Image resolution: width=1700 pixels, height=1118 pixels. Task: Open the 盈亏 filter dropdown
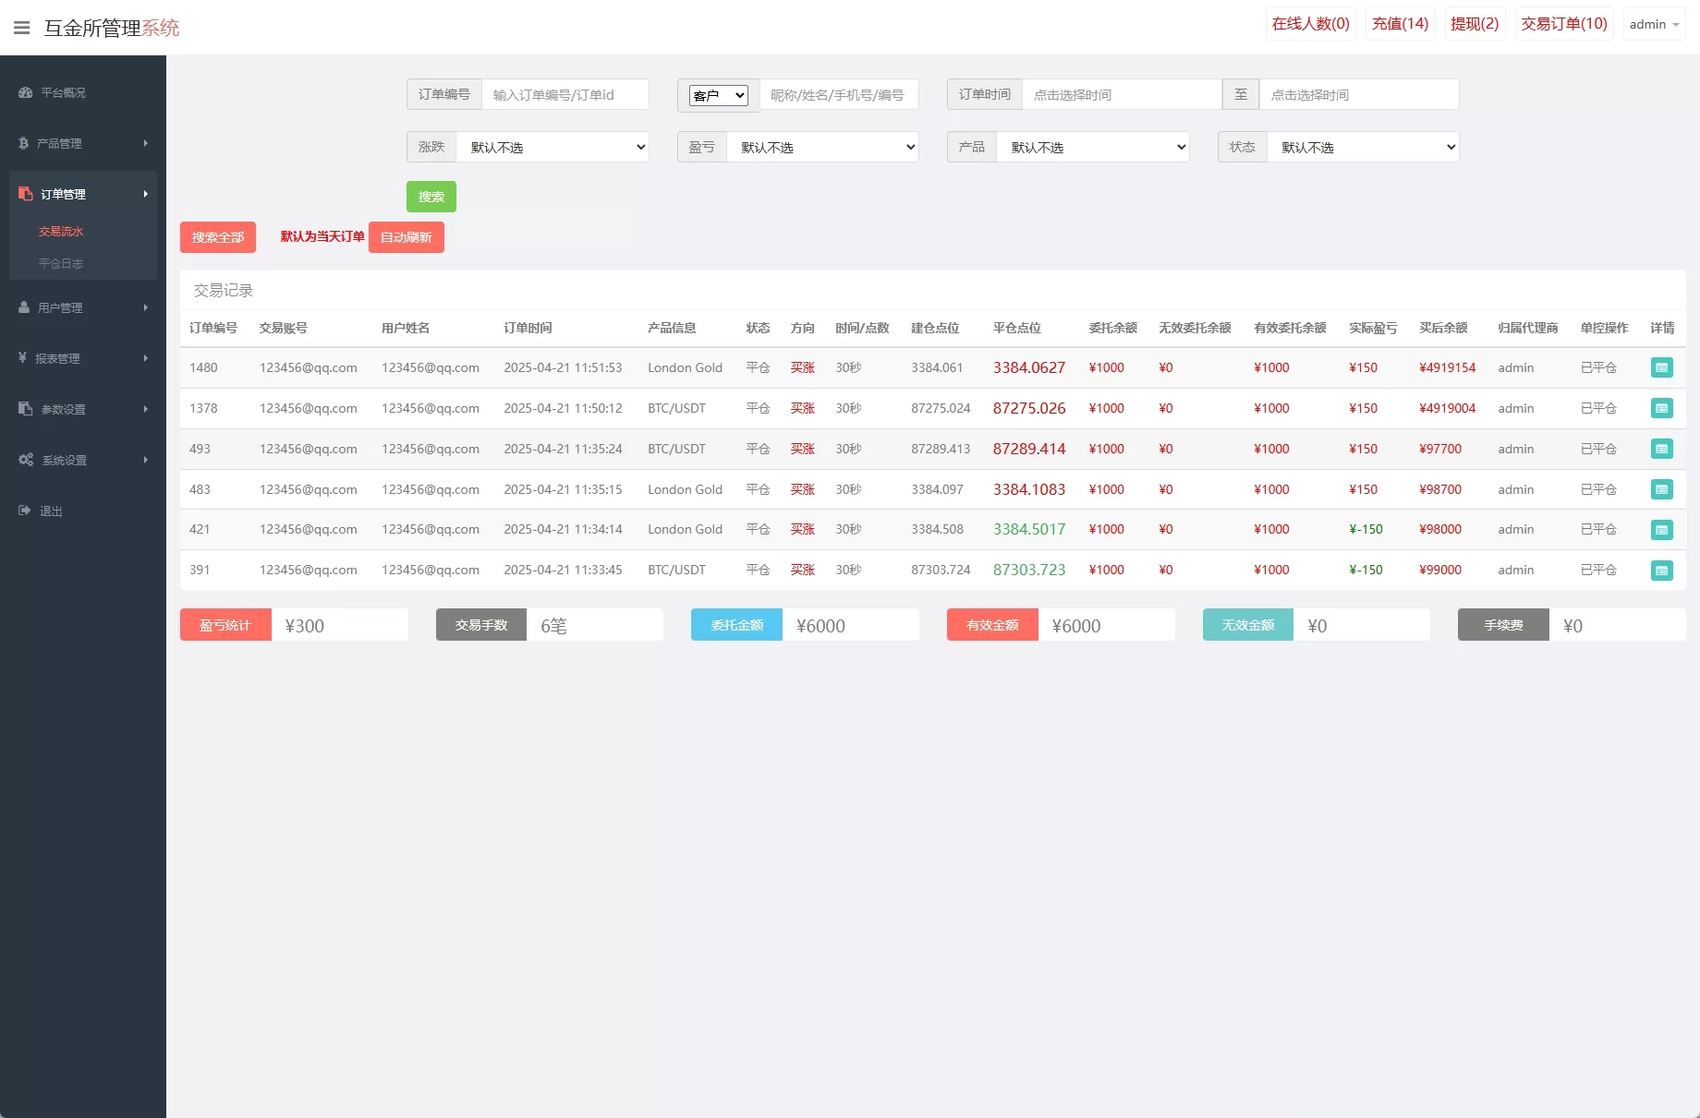[x=822, y=148]
